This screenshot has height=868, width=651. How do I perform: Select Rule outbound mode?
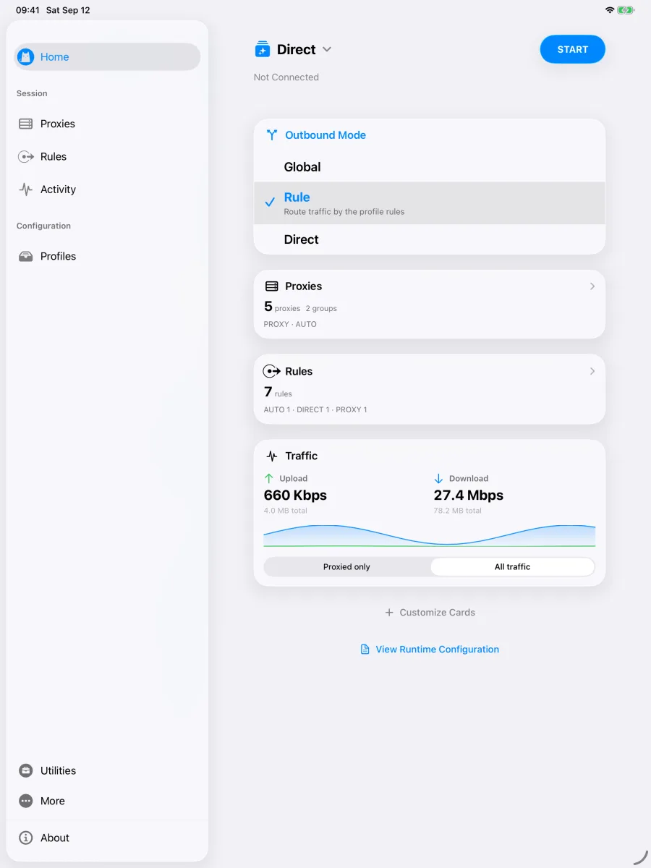430,203
